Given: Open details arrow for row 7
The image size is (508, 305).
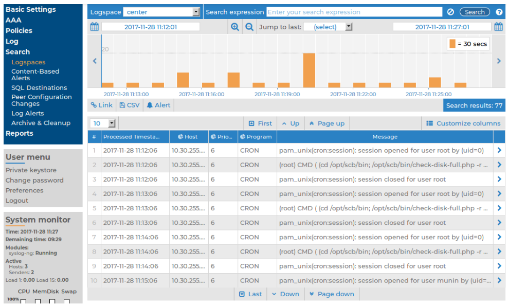Looking at the screenshot, I should 499,237.
